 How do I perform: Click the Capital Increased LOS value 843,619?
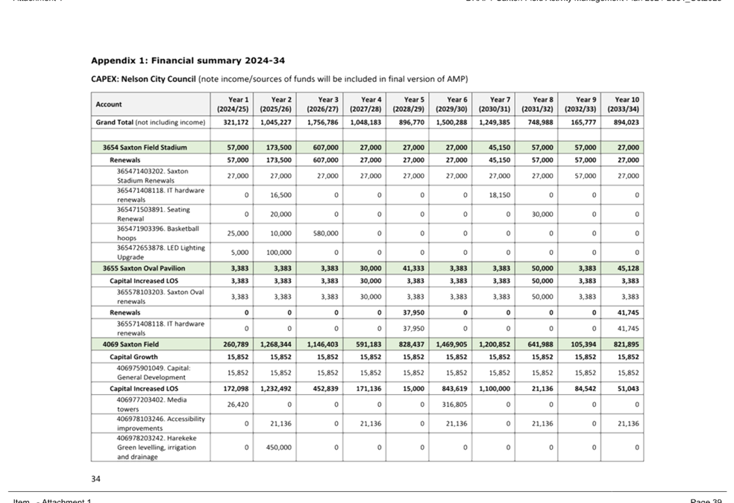coord(454,388)
